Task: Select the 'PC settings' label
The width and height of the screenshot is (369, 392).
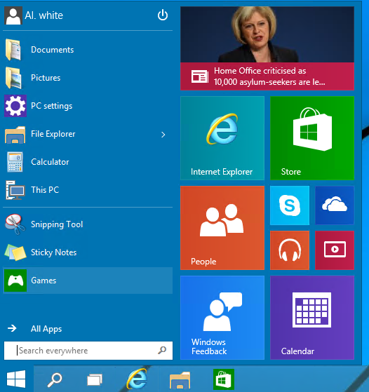Action: (x=51, y=106)
